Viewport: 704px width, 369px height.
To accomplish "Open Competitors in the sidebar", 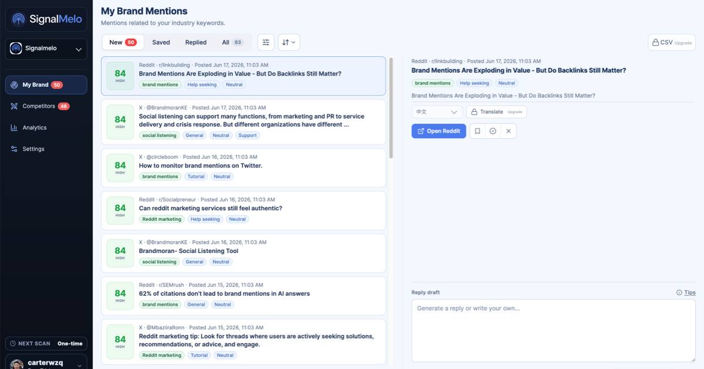I will pos(46,106).
